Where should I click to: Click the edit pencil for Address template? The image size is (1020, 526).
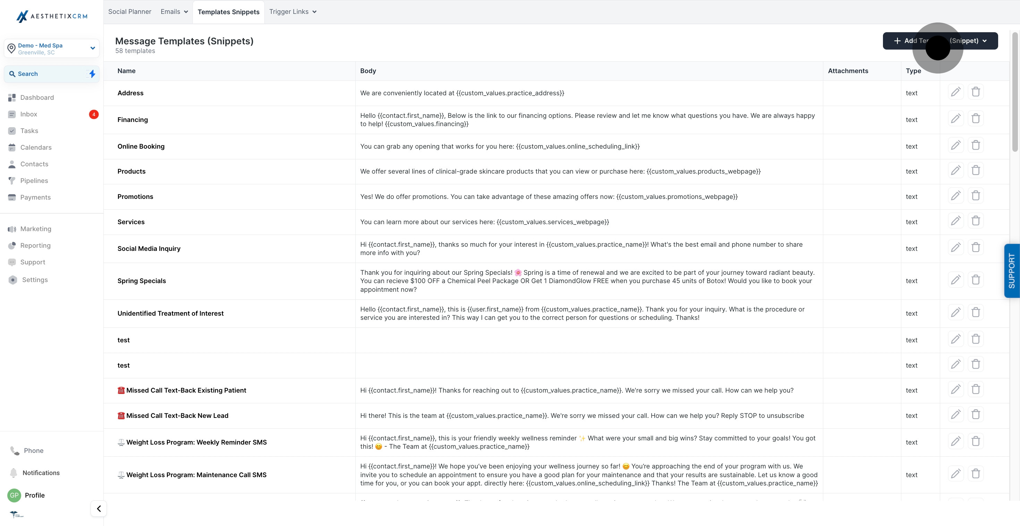pyautogui.click(x=955, y=92)
